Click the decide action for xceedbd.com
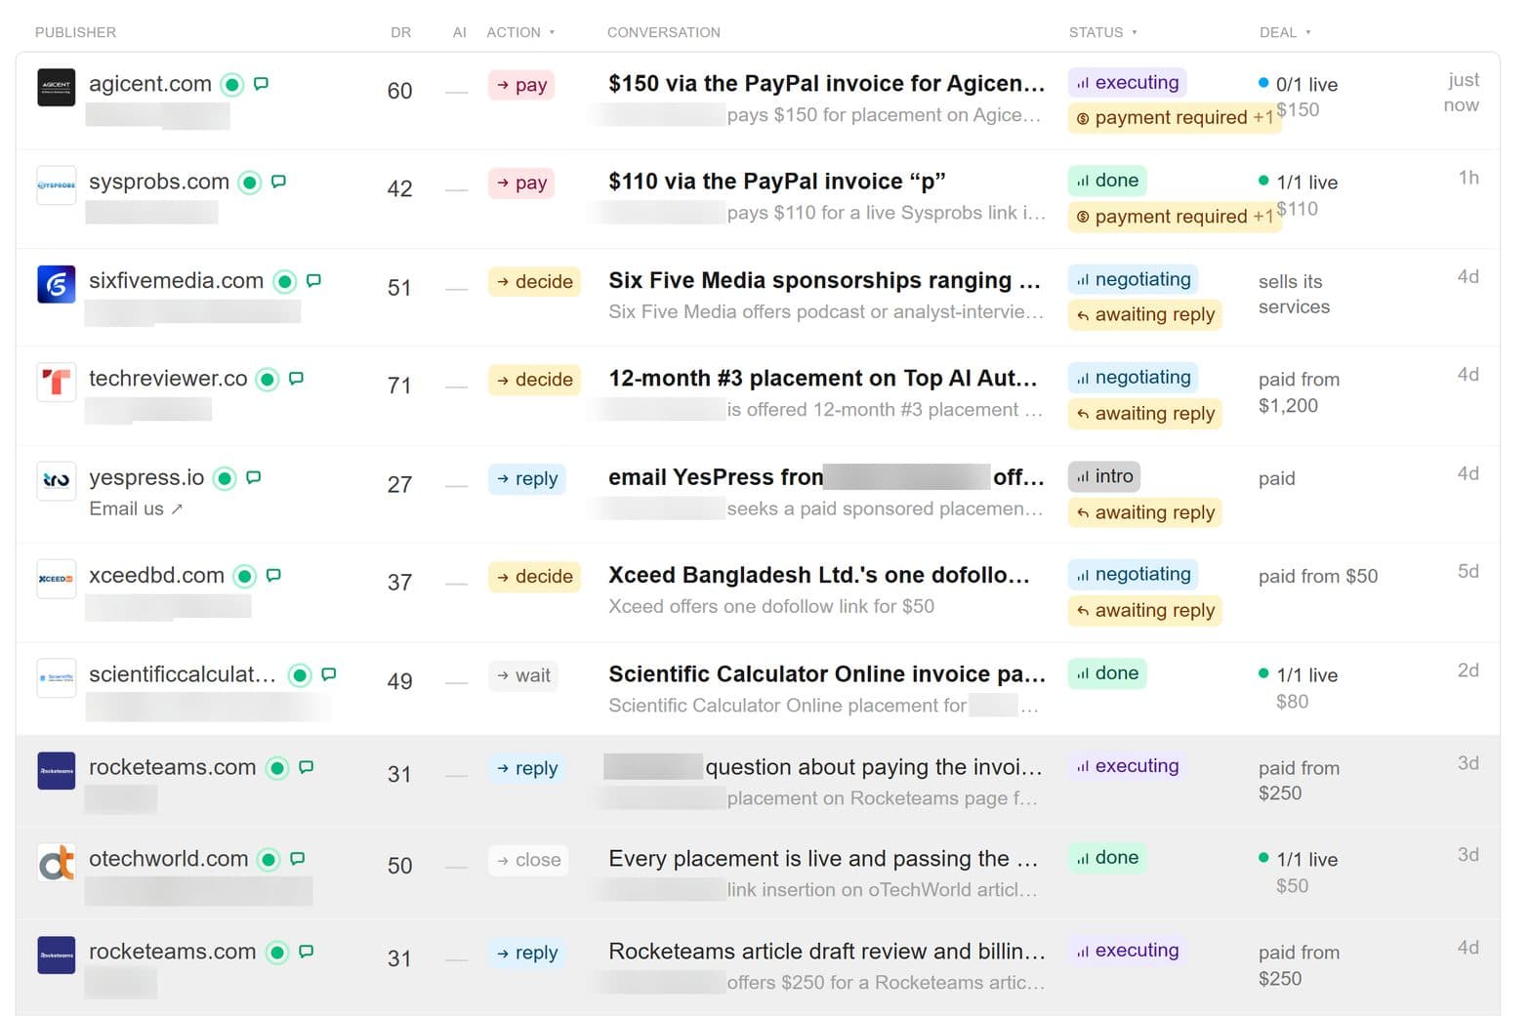The height and width of the screenshot is (1016, 1531). coord(534,577)
